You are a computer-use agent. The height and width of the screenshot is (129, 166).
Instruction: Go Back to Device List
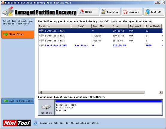[x=18, y=101]
